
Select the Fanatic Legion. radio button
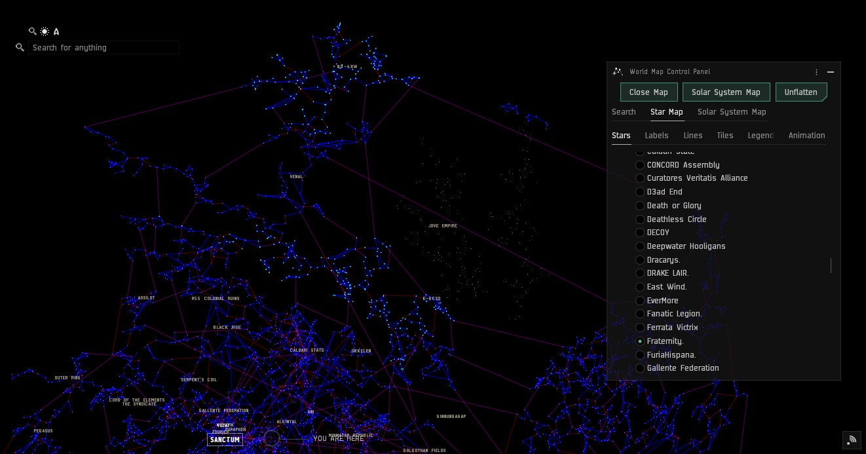click(640, 314)
